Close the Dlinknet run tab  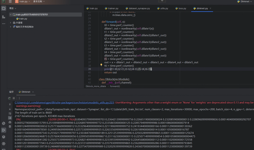coord(33,92)
